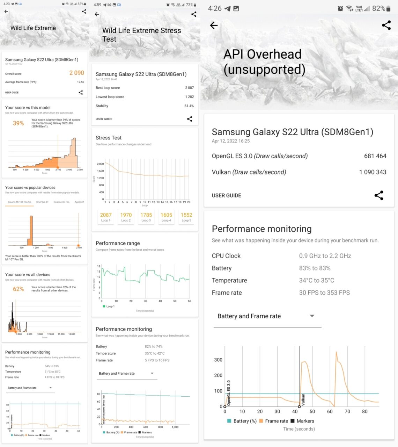Tap back arrow next to Wild Life Extreme
Image resolution: width=398 pixels, height=447 pixels.
(x=6, y=12)
